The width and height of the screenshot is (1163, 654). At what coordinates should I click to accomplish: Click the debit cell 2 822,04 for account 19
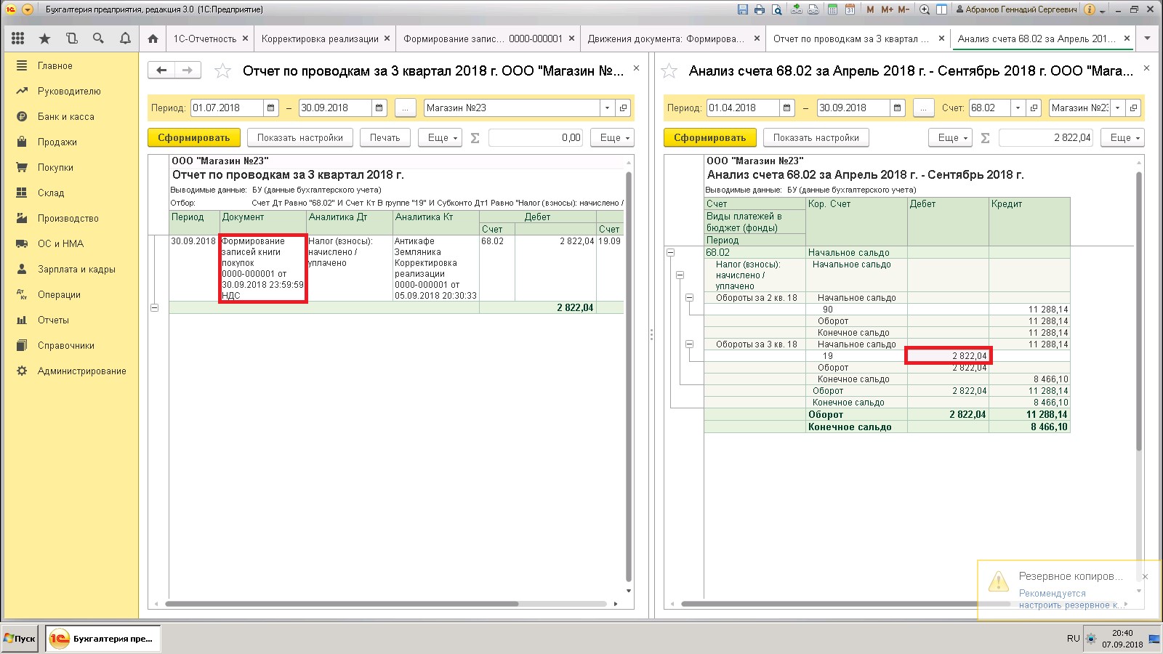pyautogui.click(x=948, y=355)
